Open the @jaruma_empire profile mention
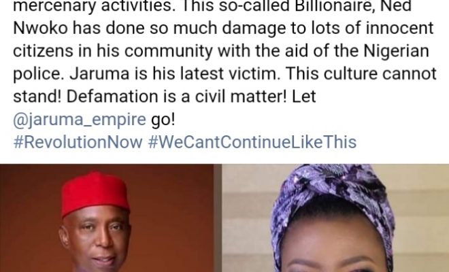Viewport: 449px width, 272px height. [80, 120]
